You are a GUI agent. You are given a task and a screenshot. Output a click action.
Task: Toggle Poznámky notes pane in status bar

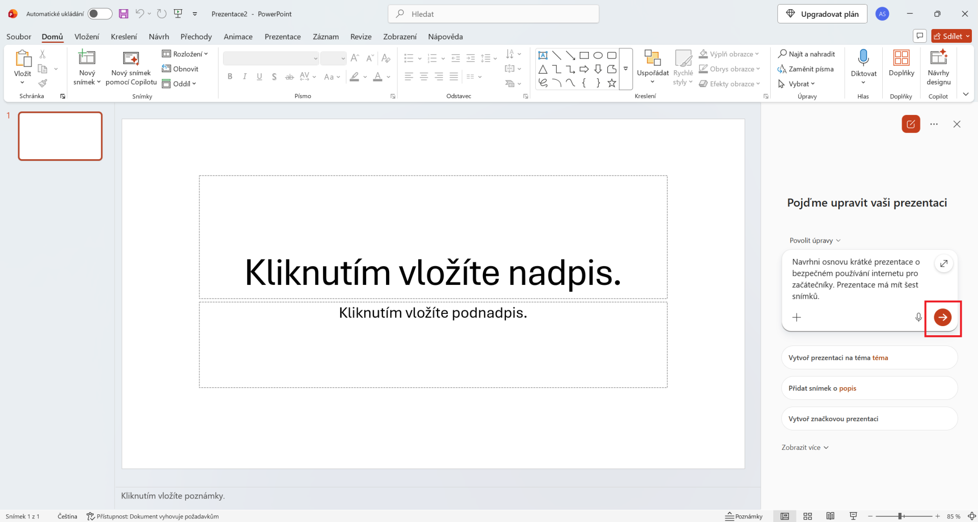[x=744, y=516]
